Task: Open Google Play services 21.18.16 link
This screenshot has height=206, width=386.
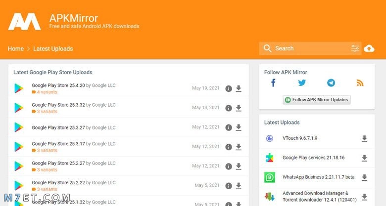Action: click(x=314, y=158)
